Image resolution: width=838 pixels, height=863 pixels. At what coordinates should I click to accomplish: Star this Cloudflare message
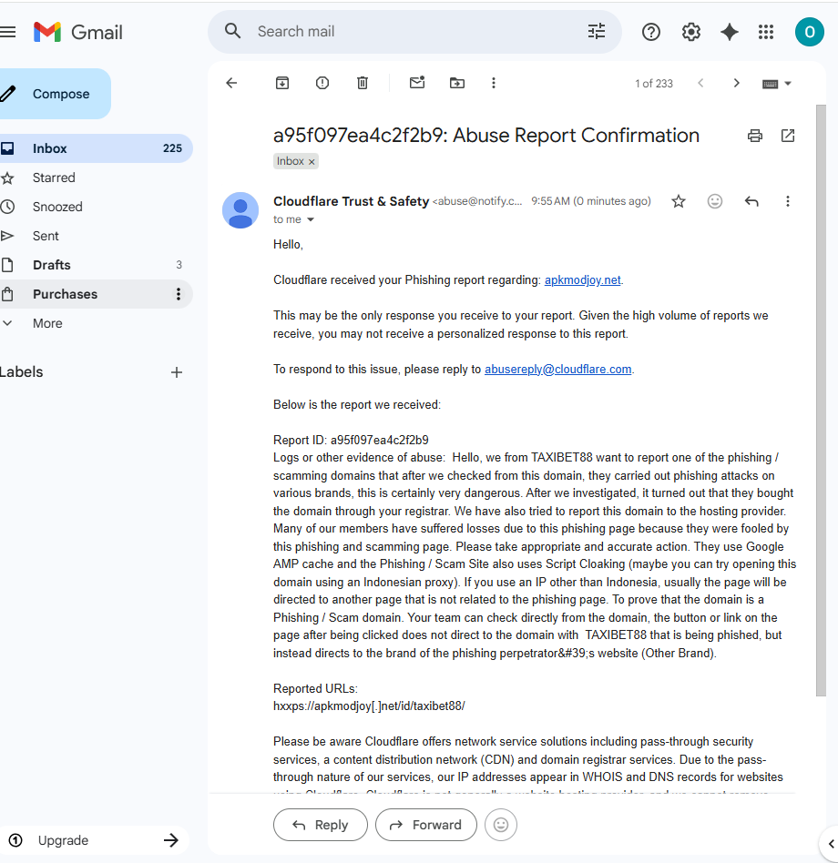(679, 201)
